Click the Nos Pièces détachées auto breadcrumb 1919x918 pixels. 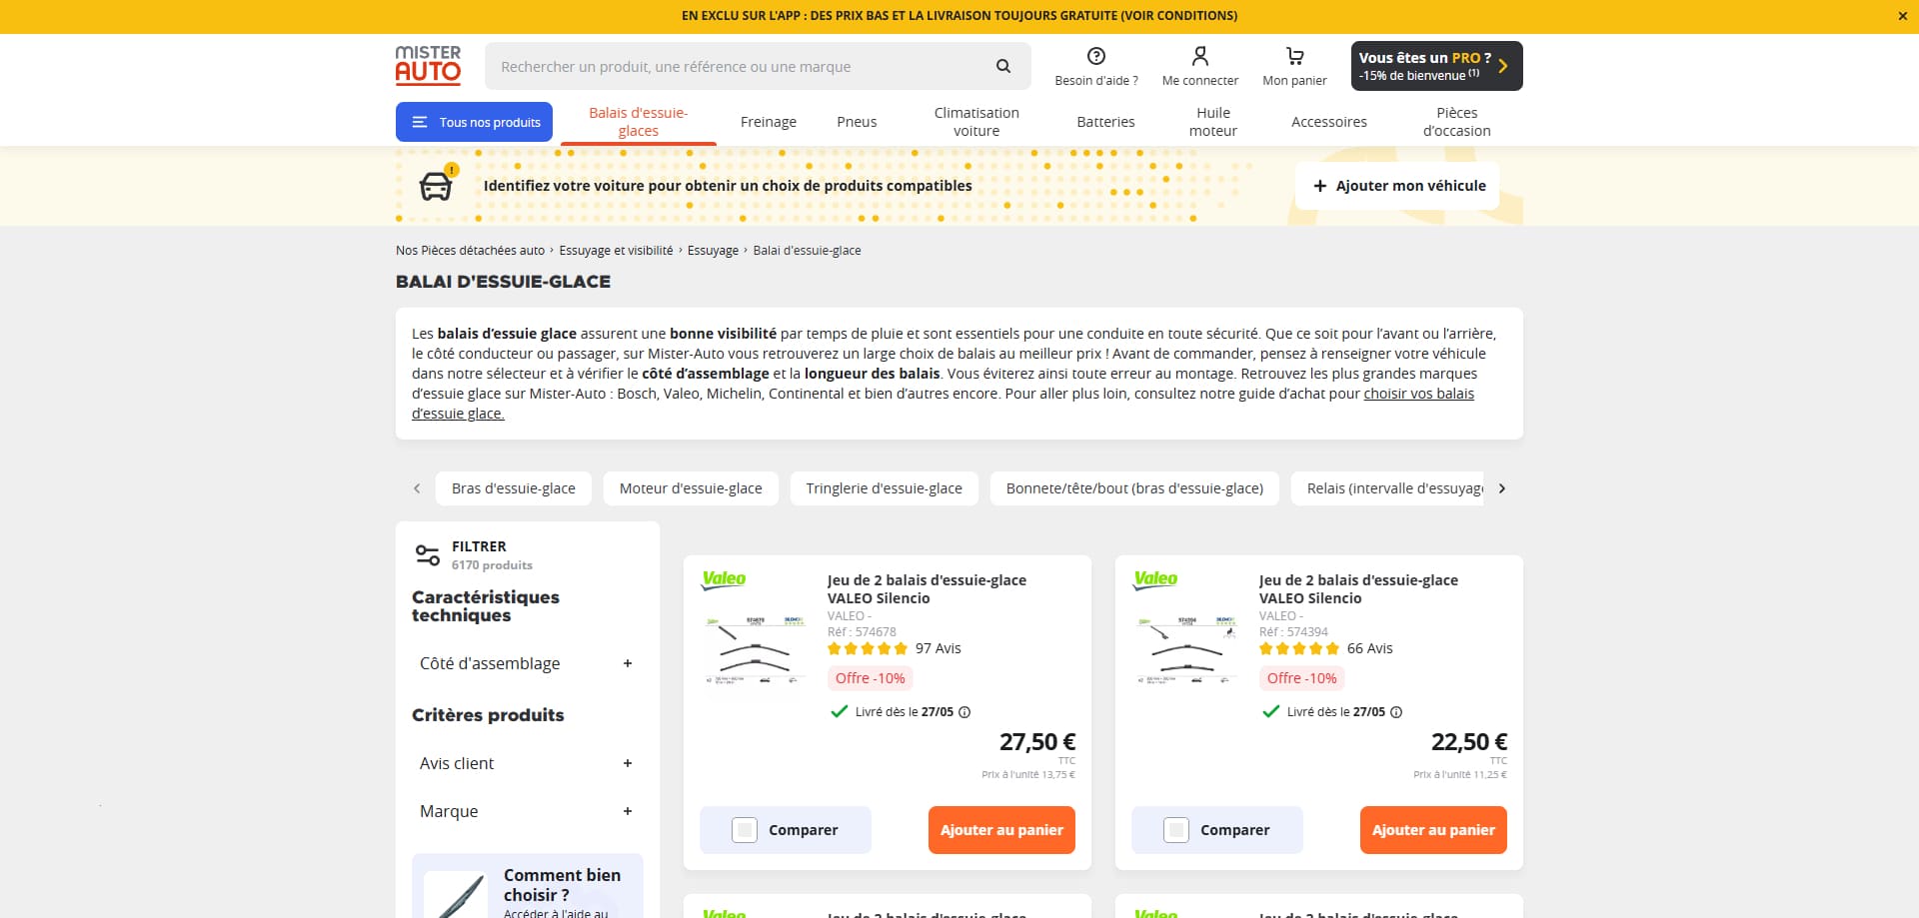(470, 251)
